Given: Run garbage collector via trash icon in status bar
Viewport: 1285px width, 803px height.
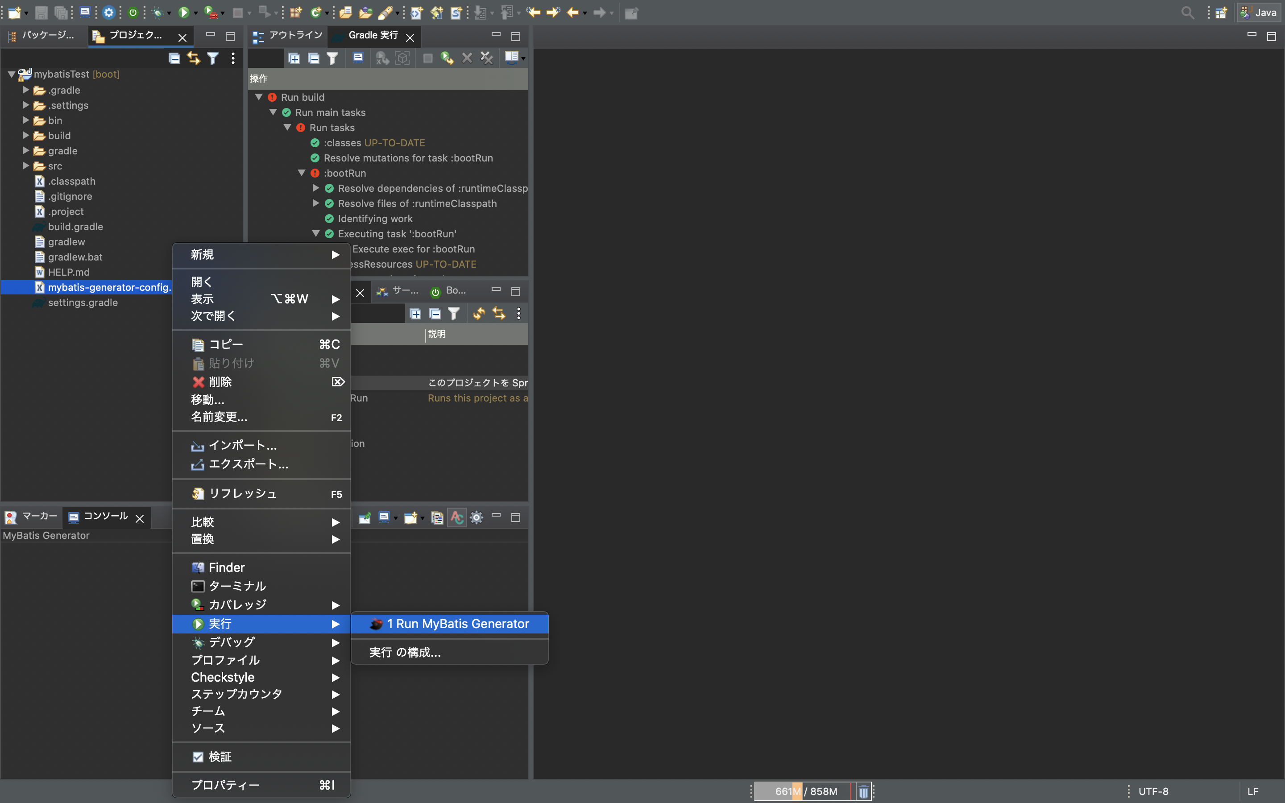Looking at the screenshot, I should tap(863, 791).
